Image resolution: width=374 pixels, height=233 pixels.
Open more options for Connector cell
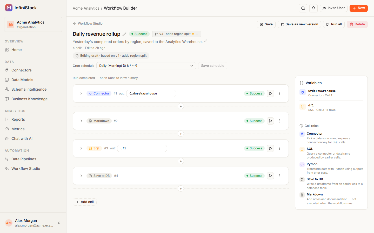(x=280, y=93)
